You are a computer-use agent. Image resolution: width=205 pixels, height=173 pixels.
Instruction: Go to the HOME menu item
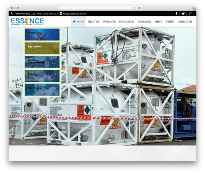(79, 22)
